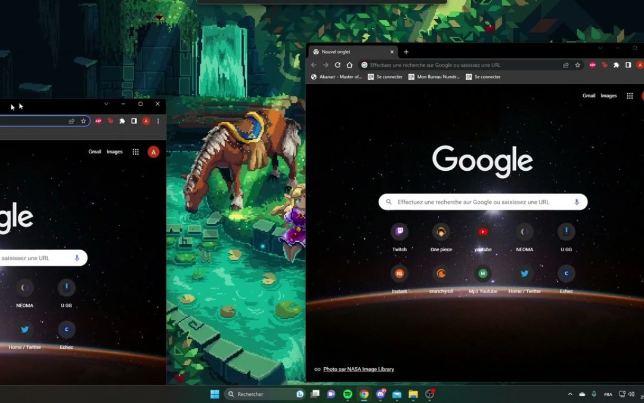The image size is (644, 403).
Task: Open Google apps grid in right window
Action: coord(630,96)
